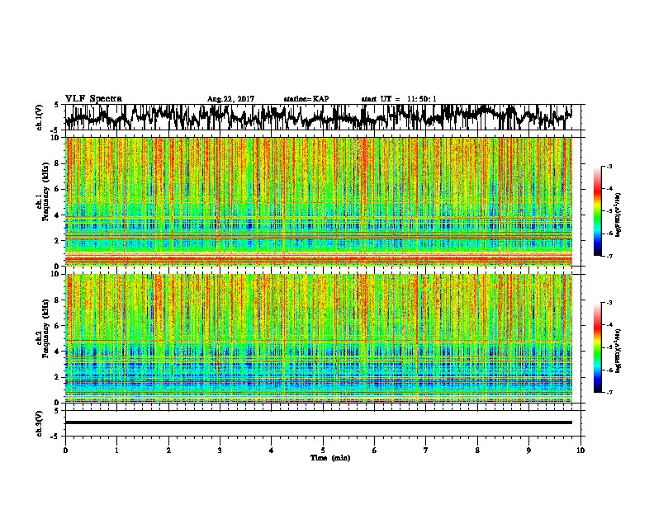Click the ch.2 spectrogram panel
654x505 pixels.
click(x=319, y=338)
